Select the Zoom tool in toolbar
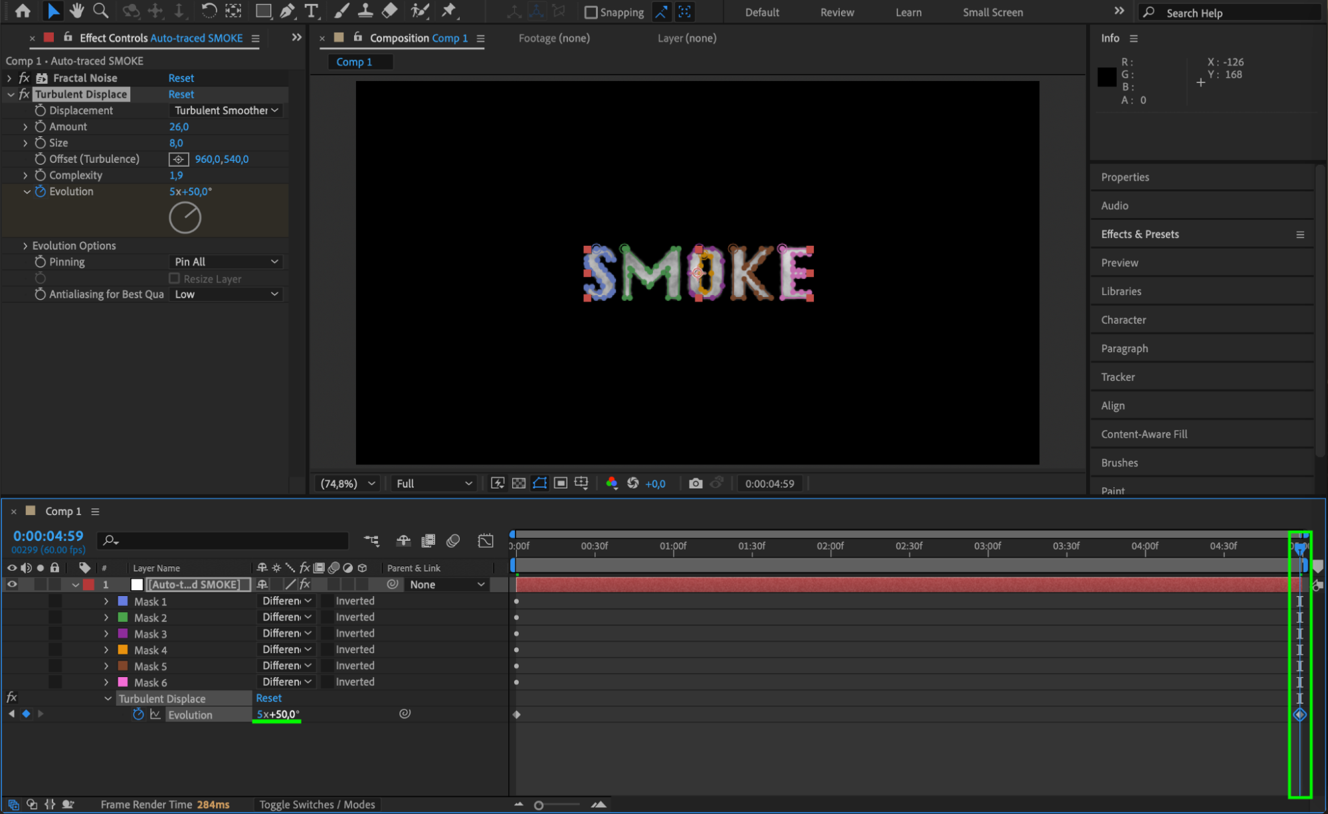The width and height of the screenshot is (1328, 814). (100, 11)
